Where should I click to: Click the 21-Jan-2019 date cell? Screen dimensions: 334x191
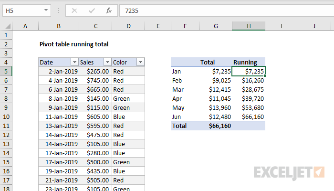(x=59, y=180)
